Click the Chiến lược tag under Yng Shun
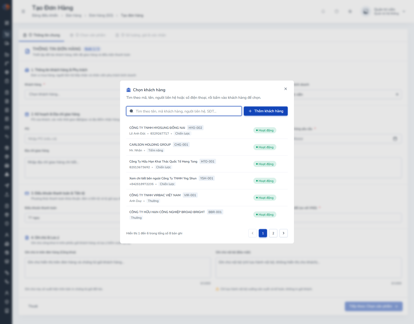This screenshot has height=324, width=414. pyautogui.click(x=167, y=184)
